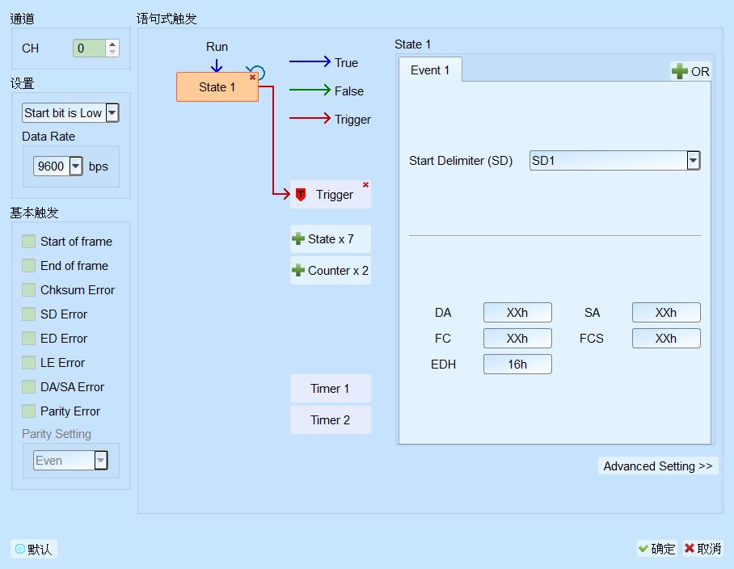This screenshot has width=734, height=569.
Task: Click the 默认 default button
Action: click(x=34, y=549)
